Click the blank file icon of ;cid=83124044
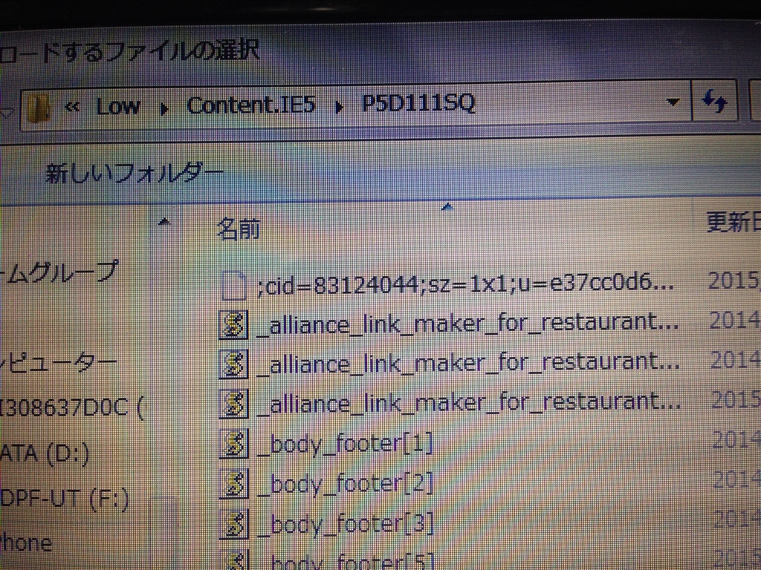761x570 pixels. coord(234,286)
